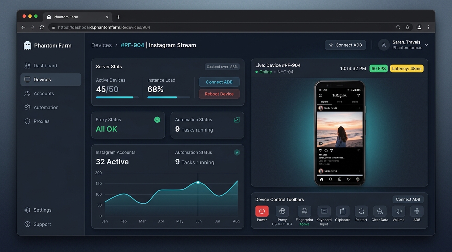452x252 pixels.
Task: Click the Jun data point on the chart
Action: (x=198, y=182)
